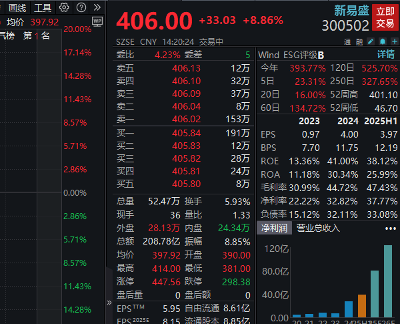Viewport: 400px width, 324px height.
Task: Click the orange bar in profit chart
Action: (x=362, y=305)
